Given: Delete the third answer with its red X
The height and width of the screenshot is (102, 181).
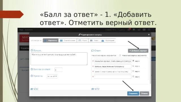Looking at the screenshot, I should click(93, 71).
